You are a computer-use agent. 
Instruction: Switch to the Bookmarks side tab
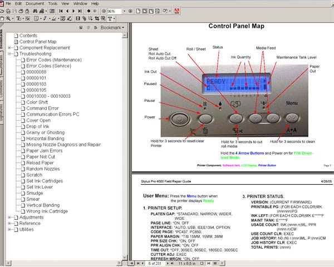click(x=2, y=39)
